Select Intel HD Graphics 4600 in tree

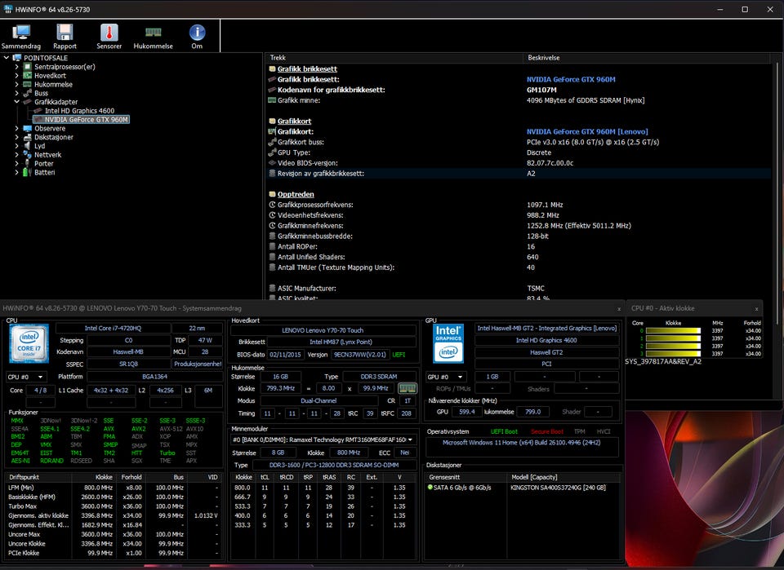click(x=79, y=111)
